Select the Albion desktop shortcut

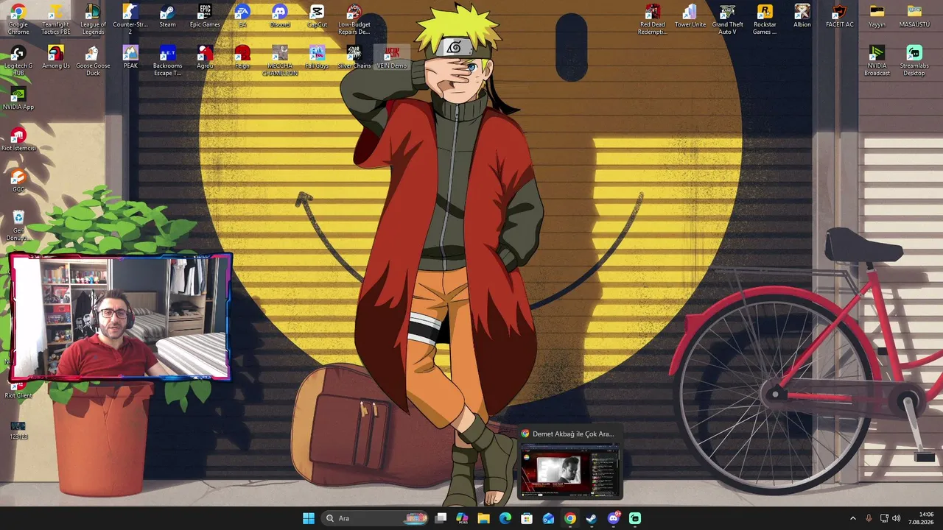tap(802, 16)
